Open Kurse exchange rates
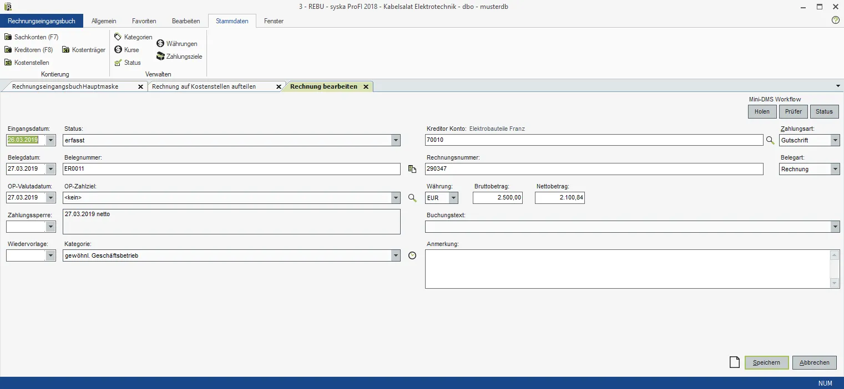This screenshot has width=844, height=389. tap(127, 50)
